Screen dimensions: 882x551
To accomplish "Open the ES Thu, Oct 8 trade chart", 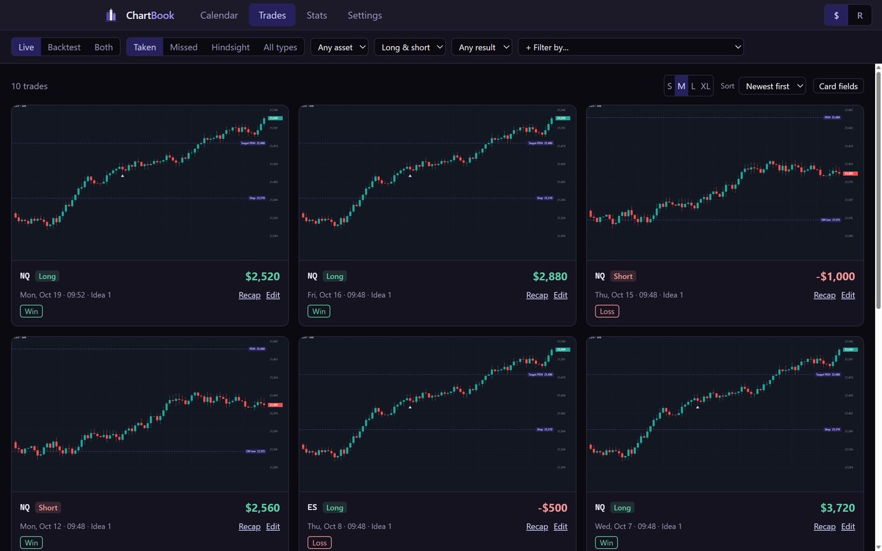I will pos(437,414).
